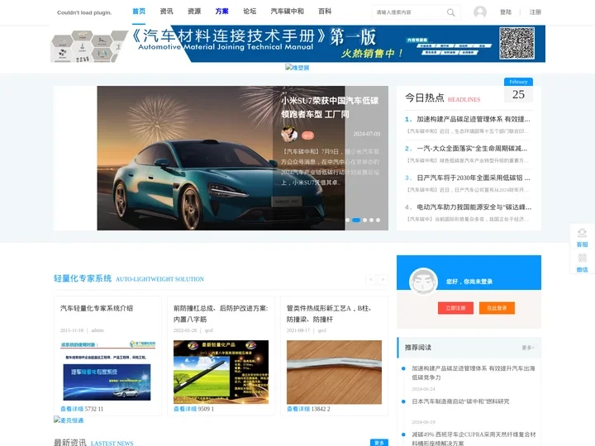Click the 最新轻量化产品 card thumbnail
Viewport: 595px width, 446px height.
tap(221, 372)
